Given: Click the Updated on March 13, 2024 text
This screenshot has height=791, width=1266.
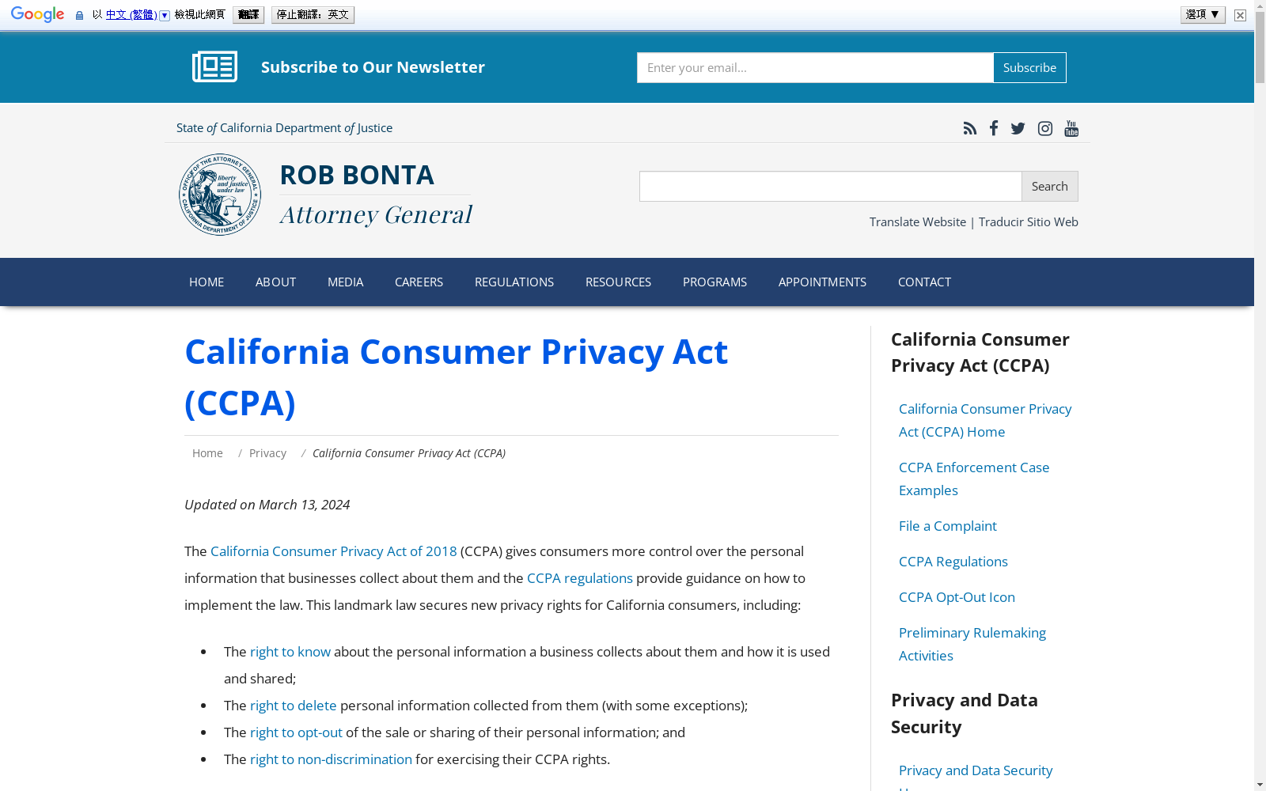Looking at the screenshot, I should click(267, 505).
